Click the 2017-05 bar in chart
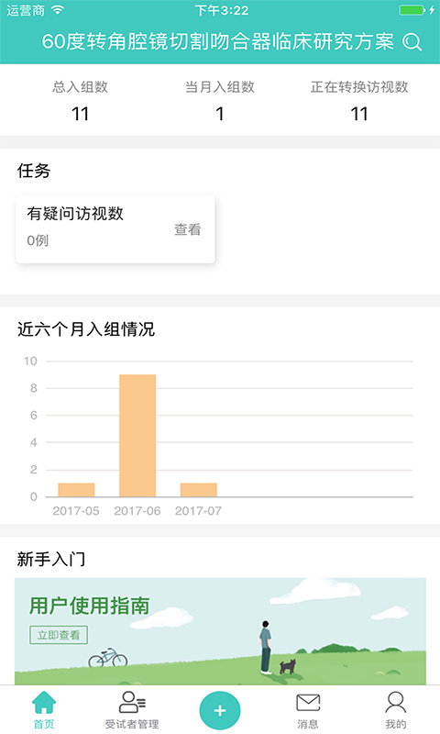Screen dimensions: 440x734 [x=76, y=490]
